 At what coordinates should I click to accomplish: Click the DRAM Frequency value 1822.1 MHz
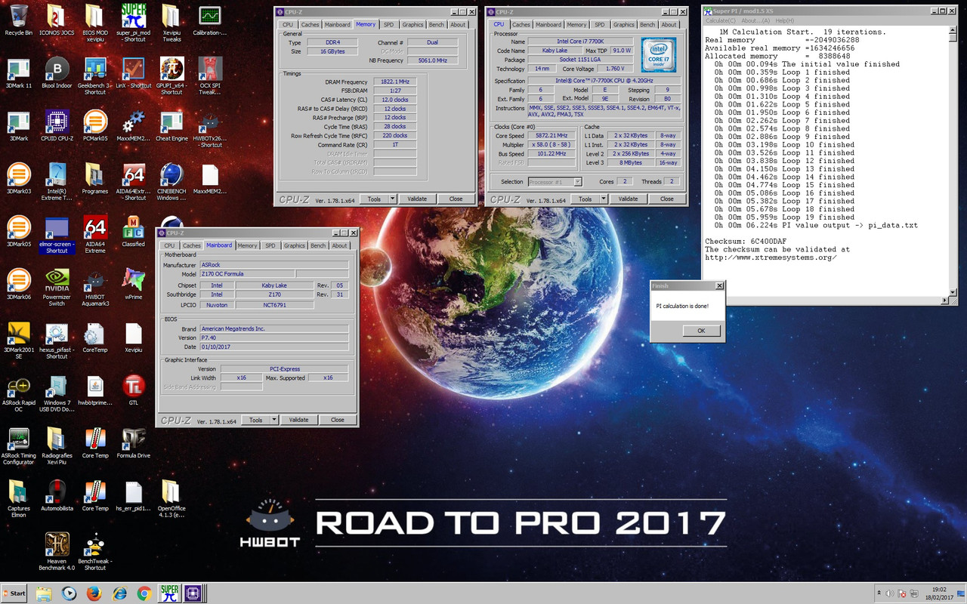(395, 82)
